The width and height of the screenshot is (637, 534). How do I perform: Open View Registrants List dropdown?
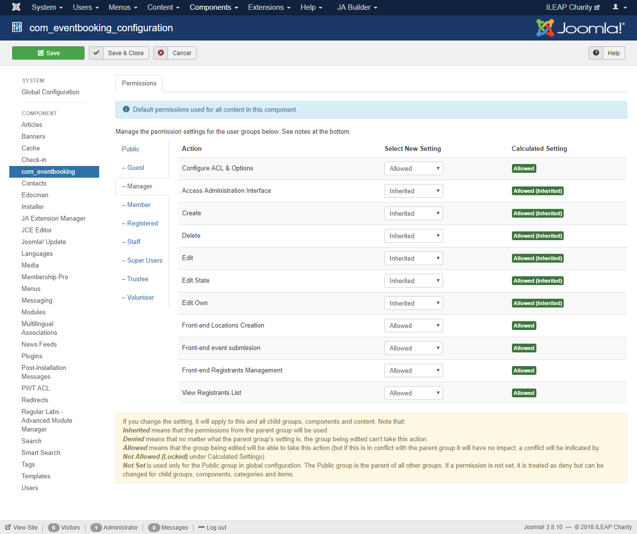coord(413,393)
